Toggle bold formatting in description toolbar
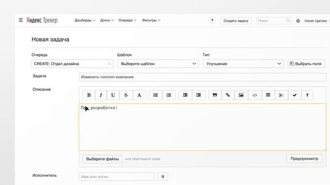330x185 pixels. (x=89, y=95)
